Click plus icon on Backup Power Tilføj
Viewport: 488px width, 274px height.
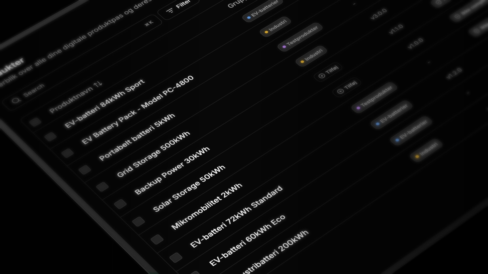[322, 76]
